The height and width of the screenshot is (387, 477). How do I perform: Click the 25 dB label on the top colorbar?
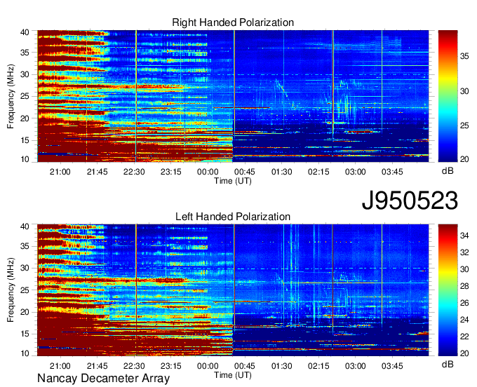(x=464, y=125)
